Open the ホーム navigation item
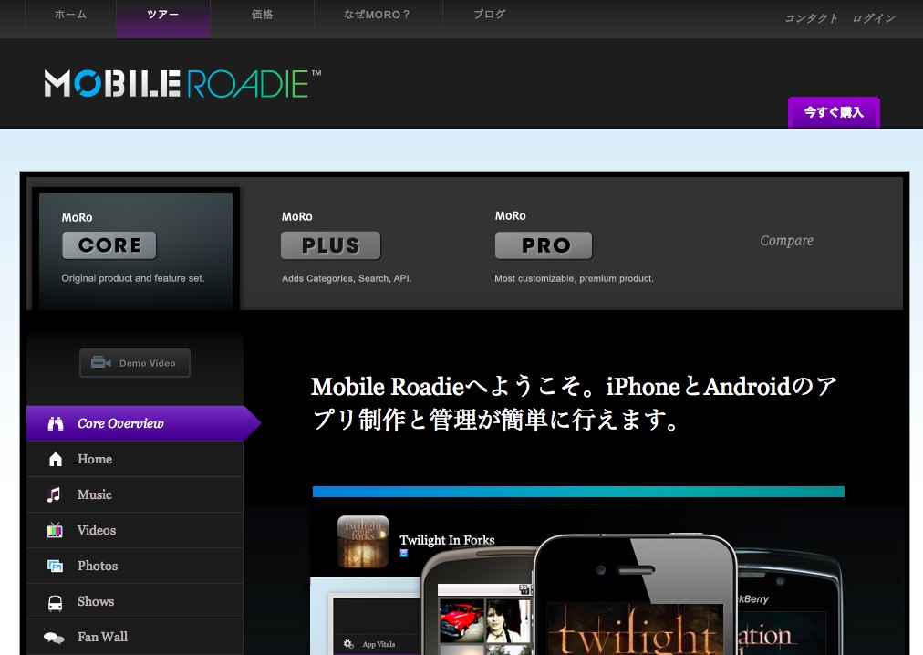The width and height of the screenshot is (923, 655). [x=70, y=15]
